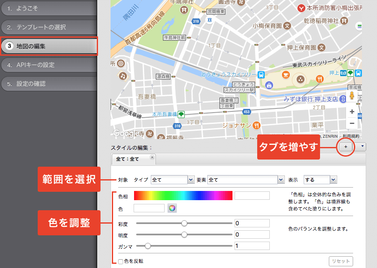The height and width of the screenshot is (268, 377).
Task: Click the 本所消防署 red map pin
Action: [x=300, y=8]
